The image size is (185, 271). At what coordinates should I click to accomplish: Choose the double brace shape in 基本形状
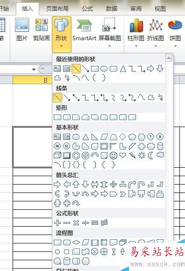[76, 165]
